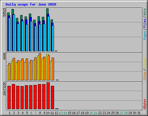Click day 29 on the axis
148x116 pixels.
click(130, 113)
